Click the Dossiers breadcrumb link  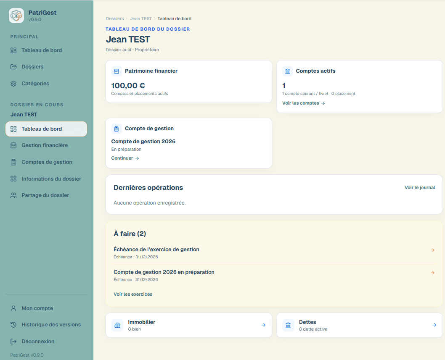pyautogui.click(x=115, y=19)
